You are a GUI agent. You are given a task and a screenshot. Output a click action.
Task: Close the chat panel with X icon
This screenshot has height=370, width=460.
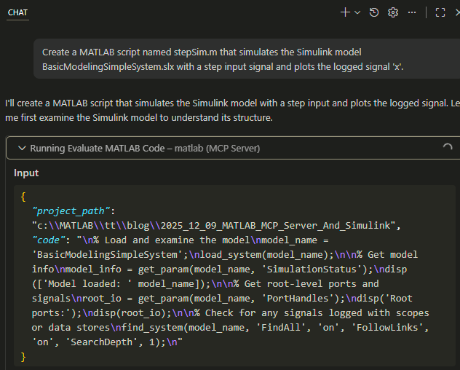click(x=456, y=12)
